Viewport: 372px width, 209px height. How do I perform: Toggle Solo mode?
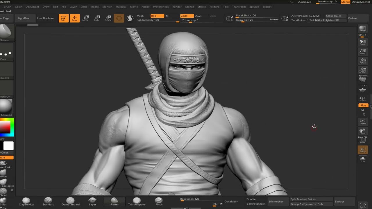click(363, 159)
